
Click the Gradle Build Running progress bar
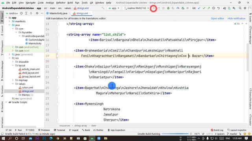(175, 134)
